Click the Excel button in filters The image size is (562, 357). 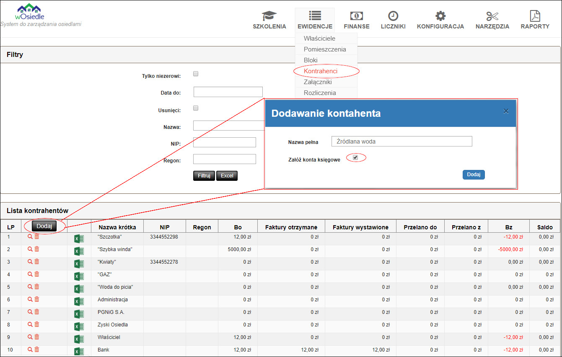pyautogui.click(x=227, y=176)
